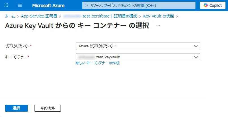The width and height of the screenshot is (228, 117).
Task: Open the Azure サブスクリプション 1 dropdown
Action: coord(134,46)
